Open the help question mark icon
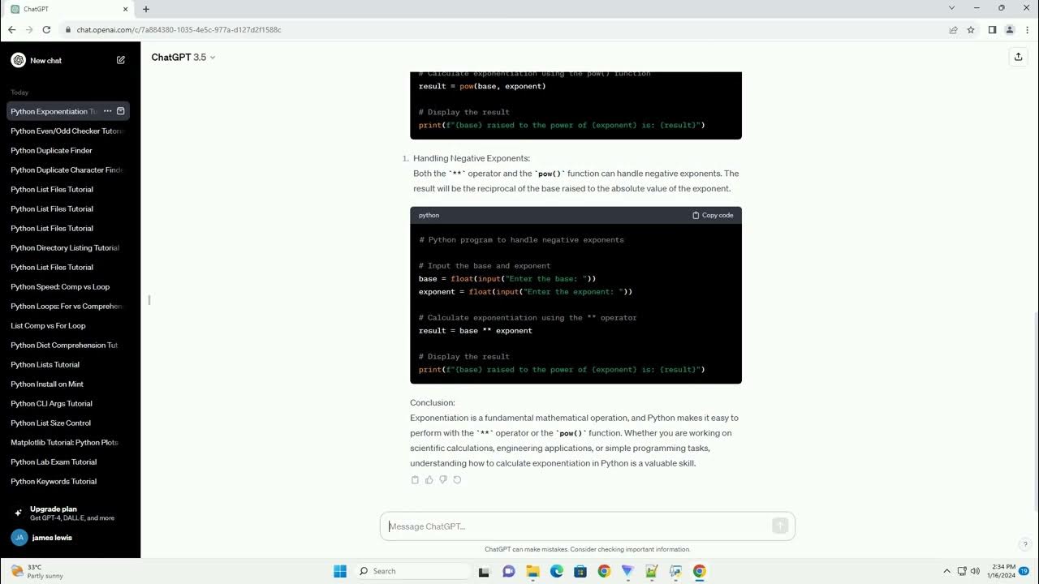Image resolution: width=1039 pixels, height=584 pixels. tap(1025, 544)
